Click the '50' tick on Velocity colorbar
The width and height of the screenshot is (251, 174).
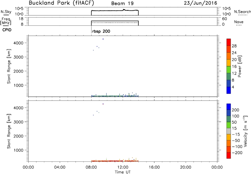[234, 122]
